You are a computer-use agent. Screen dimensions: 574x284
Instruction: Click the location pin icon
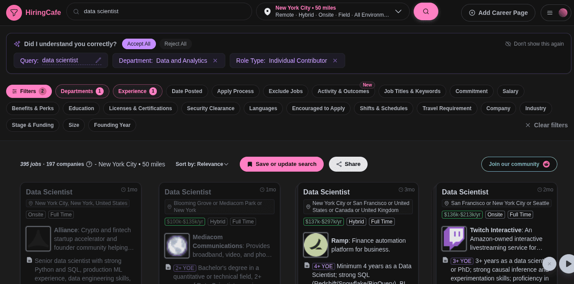[267, 12]
